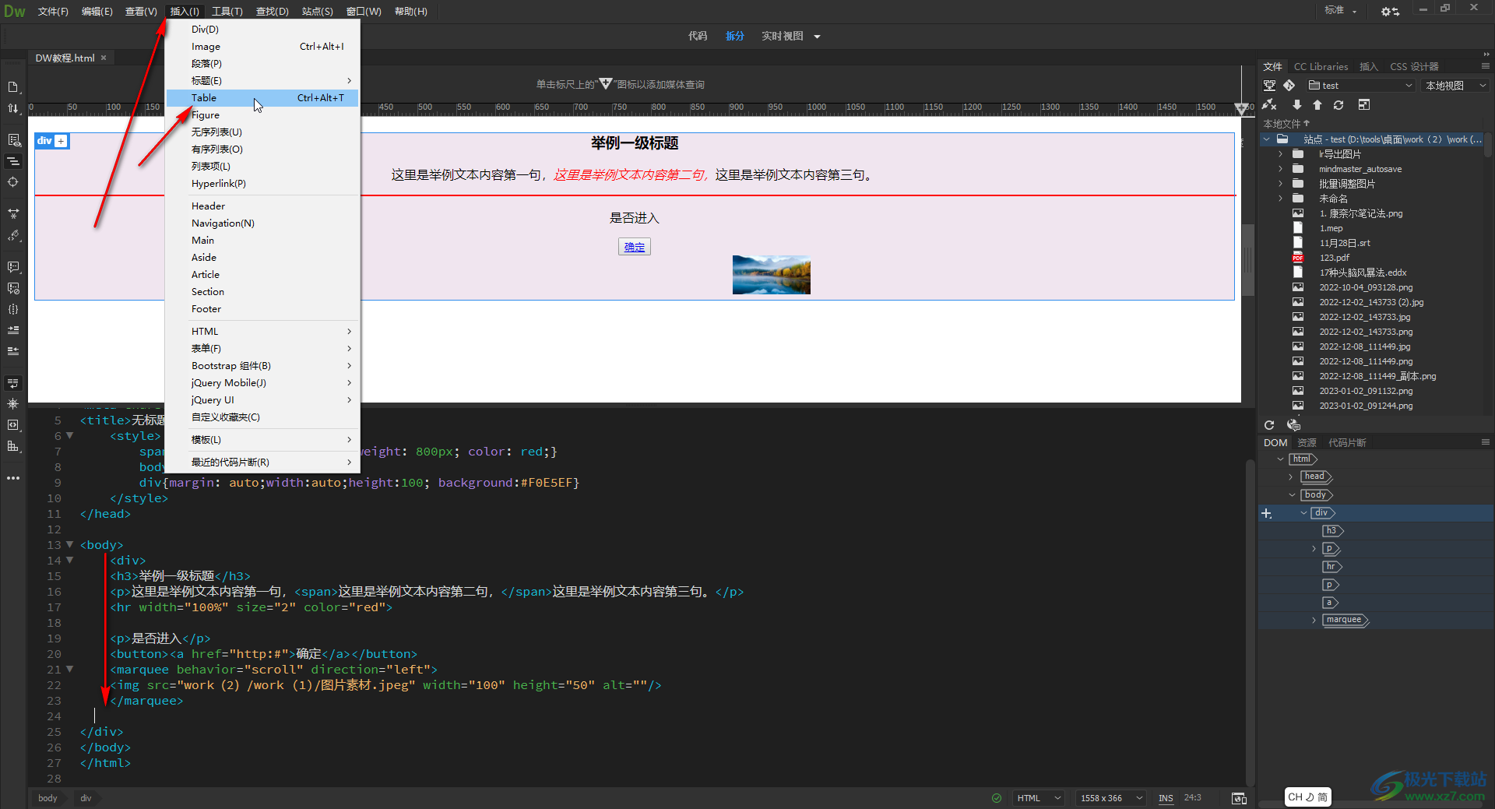Switch to 拆分 split view
This screenshot has height=809, width=1495.
click(x=735, y=37)
